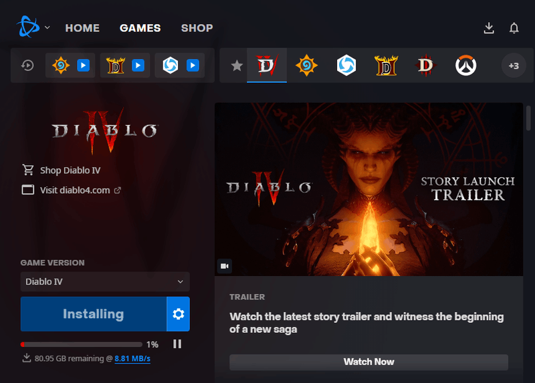This screenshot has width=535, height=383.
Task: Open Hearthstone from the favorites bar
Action: click(306, 65)
